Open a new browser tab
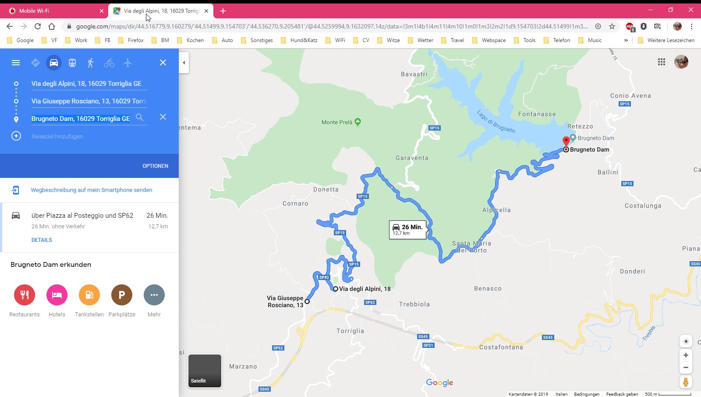Image resolution: width=701 pixels, height=397 pixels. pyautogui.click(x=223, y=11)
